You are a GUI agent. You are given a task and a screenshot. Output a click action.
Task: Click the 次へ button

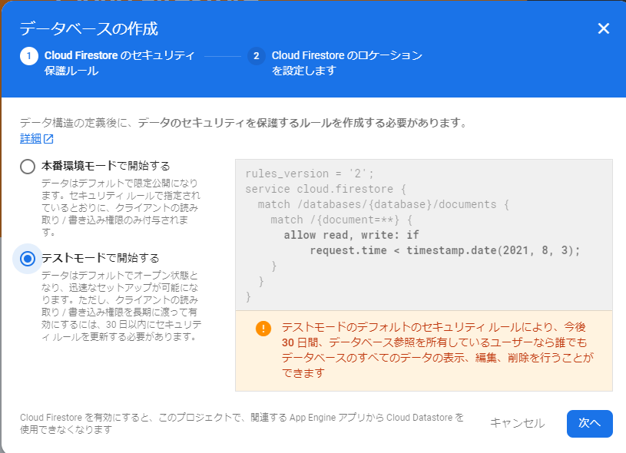(x=589, y=423)
